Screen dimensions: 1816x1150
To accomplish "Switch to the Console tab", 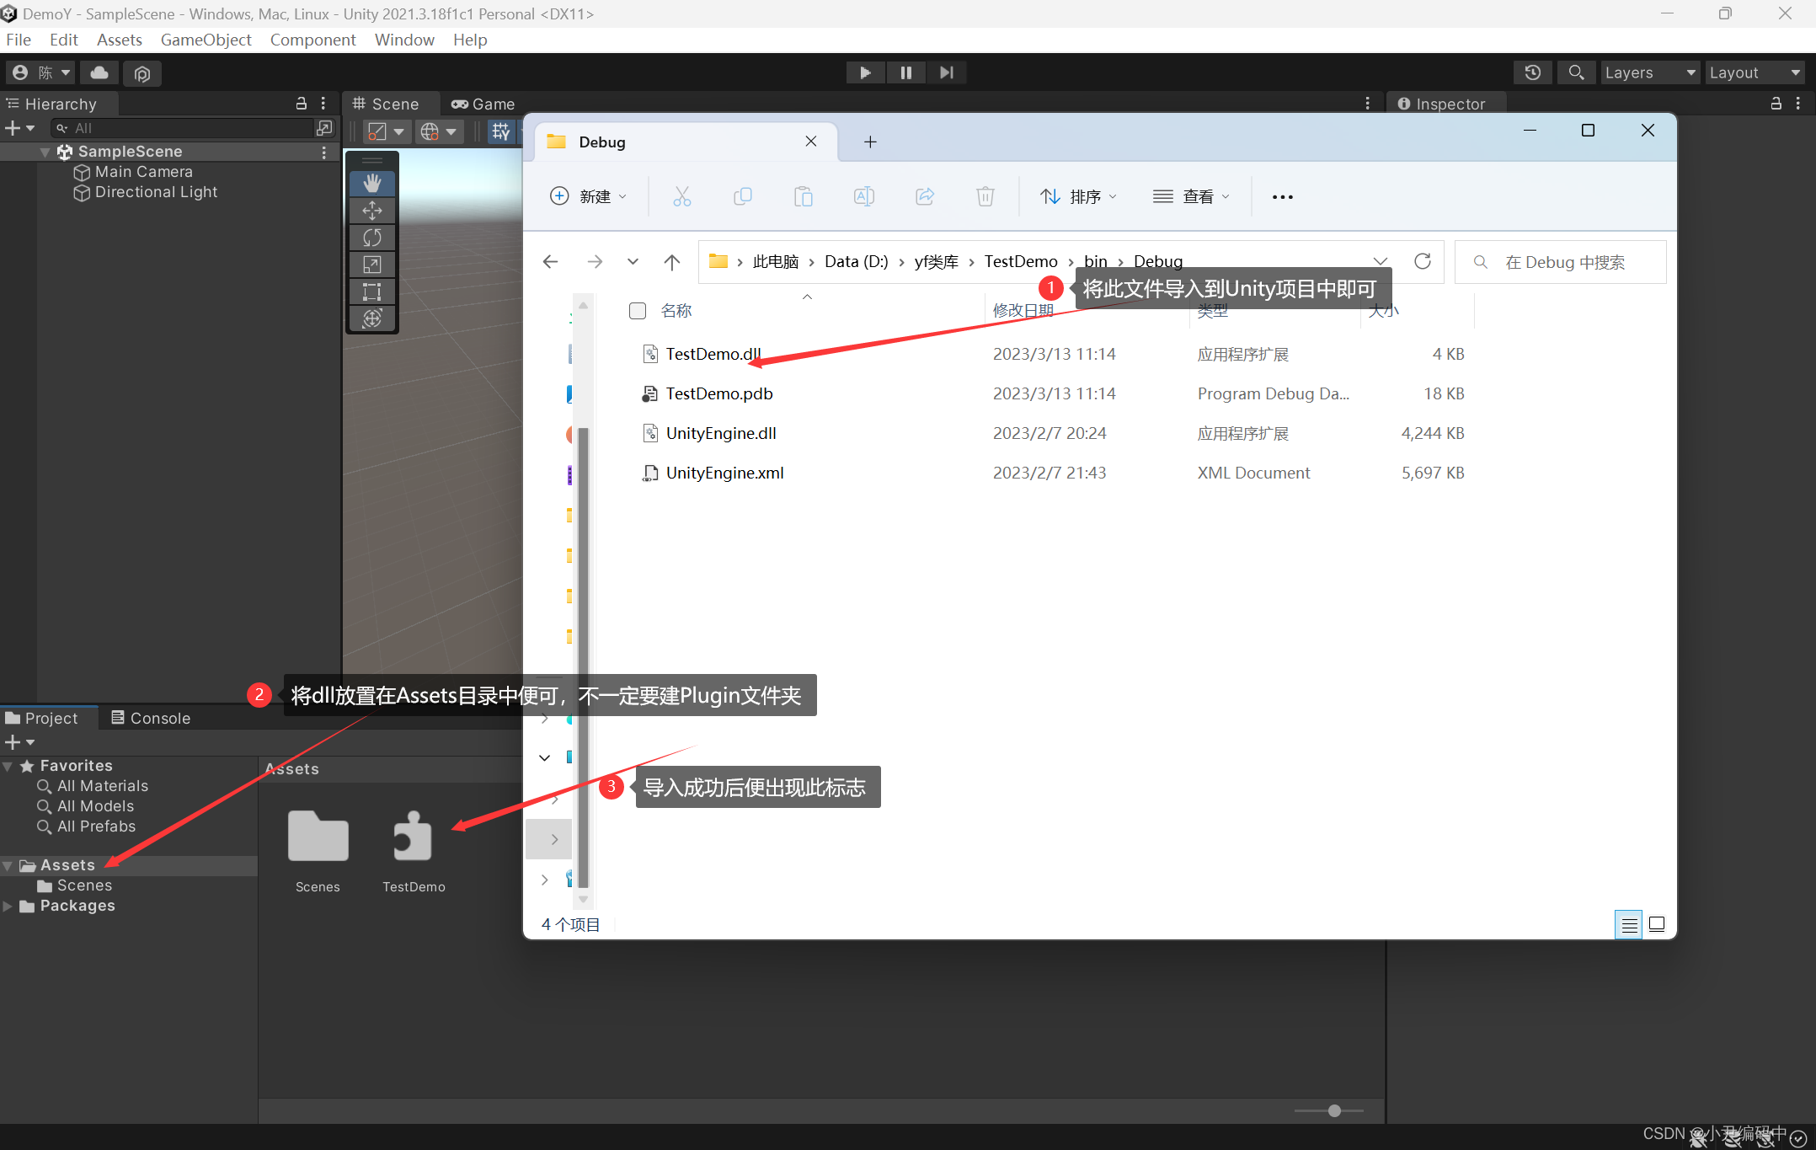I will (151, 718).
